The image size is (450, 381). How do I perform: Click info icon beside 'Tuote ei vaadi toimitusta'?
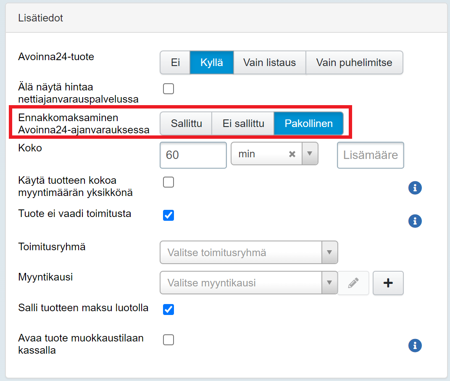click(415, 221)
